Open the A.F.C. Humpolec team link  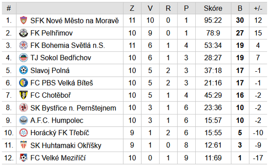pos(57,121)
